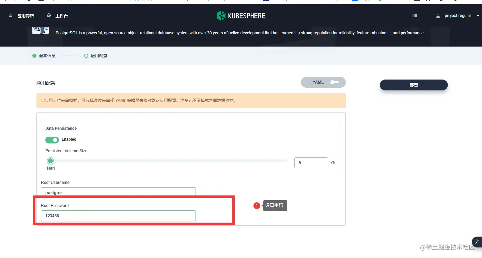Viewport: 482px width, 258px height.
Task: Click the PostgreSQL description text
Action: [240, 33]
